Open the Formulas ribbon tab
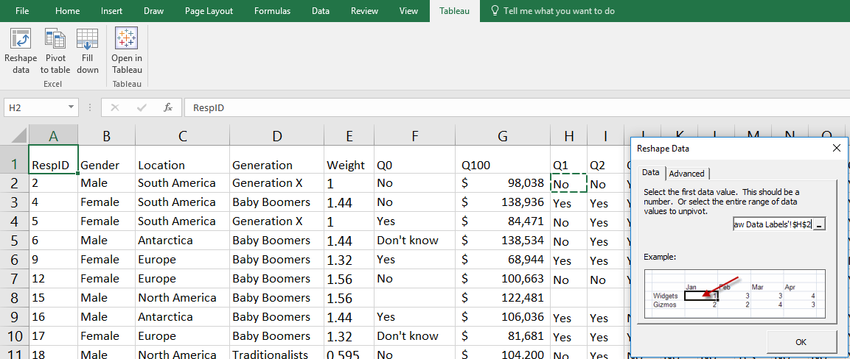 click(272, 11)
